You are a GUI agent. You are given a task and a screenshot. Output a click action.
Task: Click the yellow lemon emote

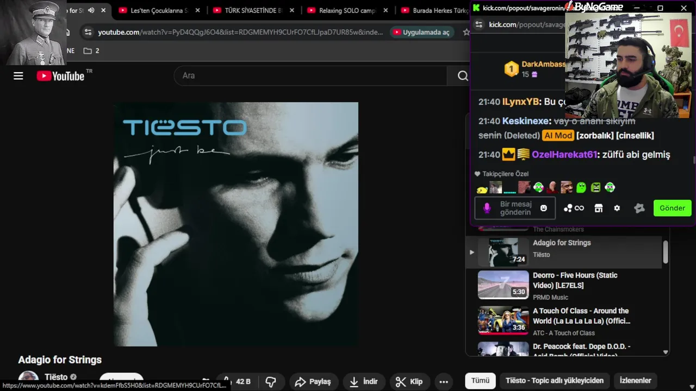tap(482, 188)
